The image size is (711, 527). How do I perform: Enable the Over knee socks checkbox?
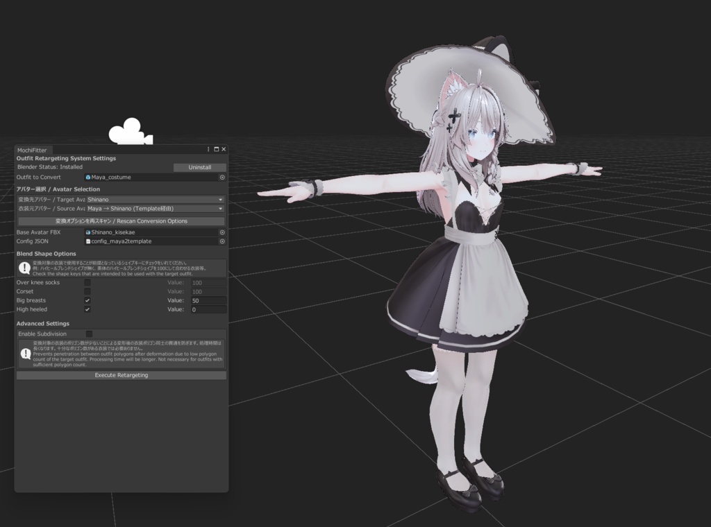(87, 282)
